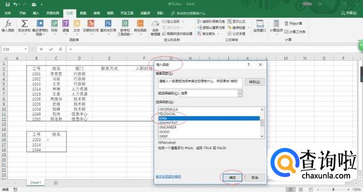Click the zoom slider in status bar
The image size is (363, 192).
point(333,189)
